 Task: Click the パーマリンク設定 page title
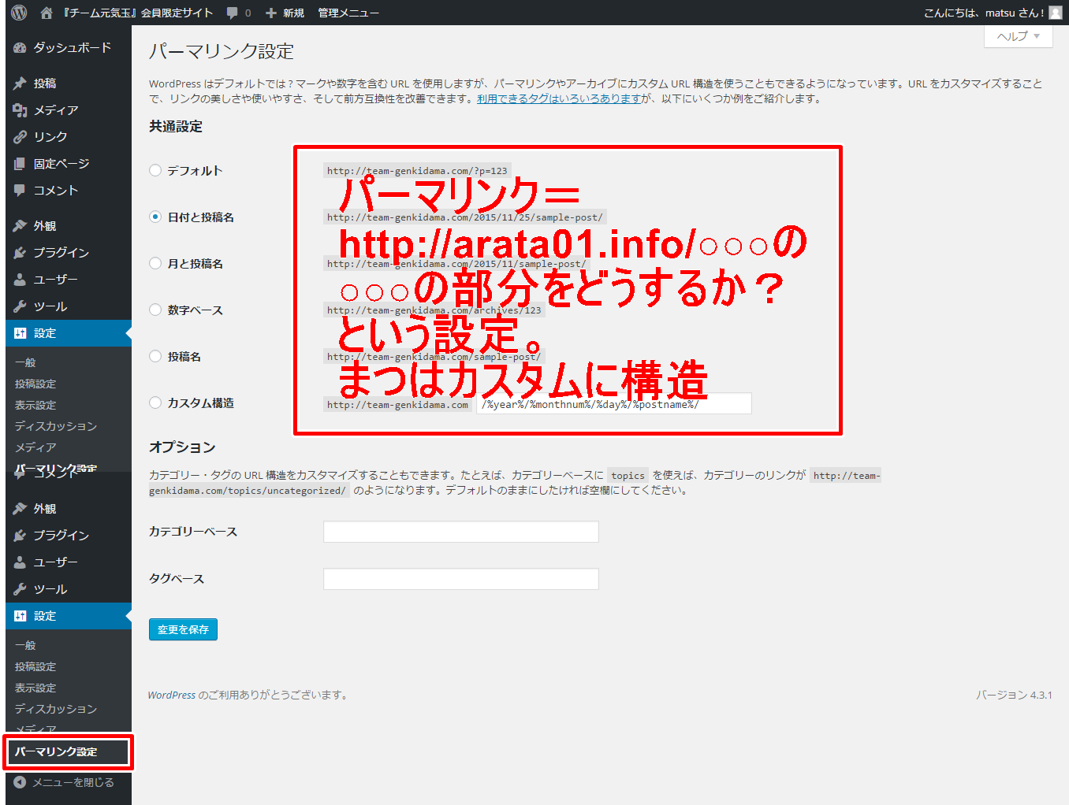pos(222,51)
